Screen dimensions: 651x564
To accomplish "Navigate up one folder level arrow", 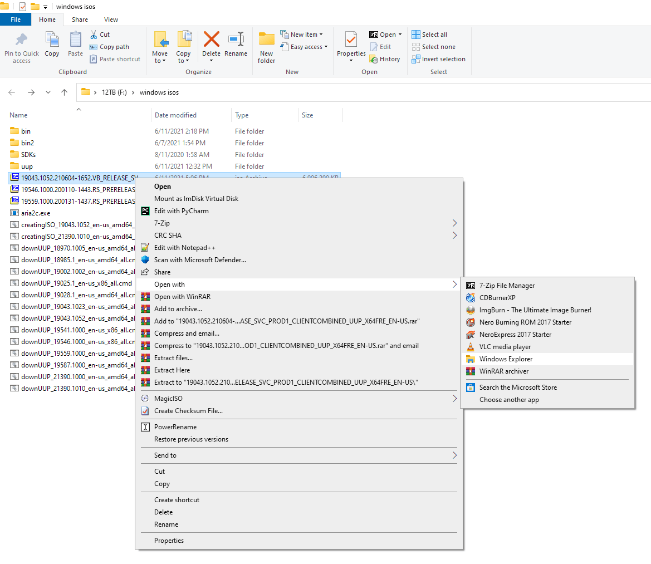I will (65, 92).
